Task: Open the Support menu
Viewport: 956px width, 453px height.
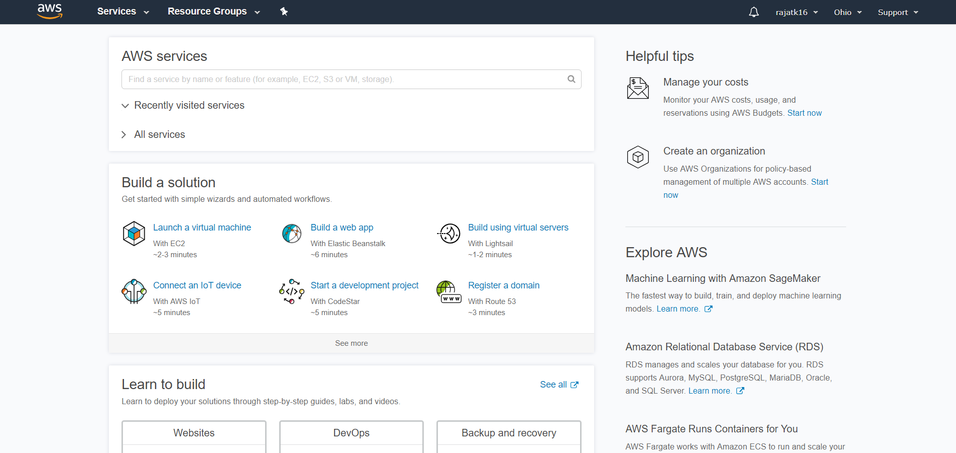Action: (x=898, y=12)
